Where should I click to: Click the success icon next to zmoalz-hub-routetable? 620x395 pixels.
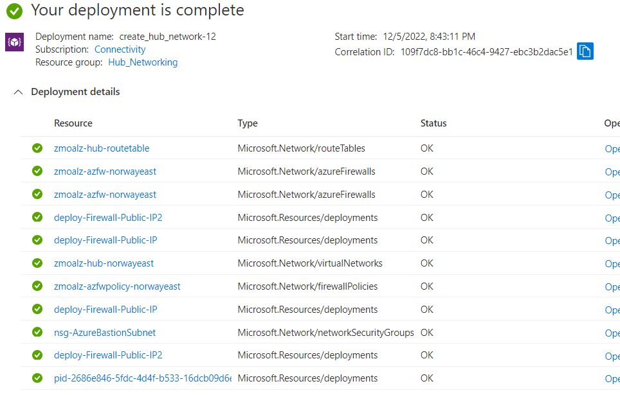tap(37, 148)
